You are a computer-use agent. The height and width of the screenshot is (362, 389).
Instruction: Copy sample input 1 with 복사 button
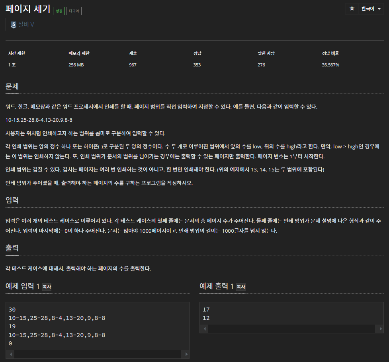47,287
